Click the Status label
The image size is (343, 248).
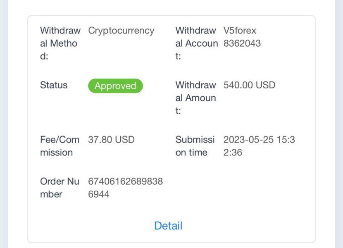click(x=54, y=85)
